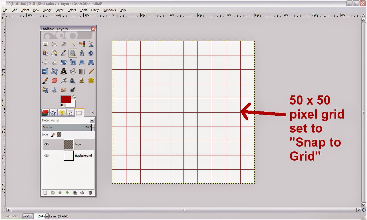This screenshot has width=367, height=220.
Task: Select the Move tool
Action: (91, 53)
